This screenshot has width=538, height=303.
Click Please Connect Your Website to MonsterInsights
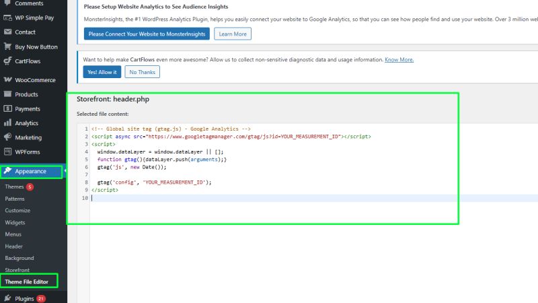[x=147, y=34]
